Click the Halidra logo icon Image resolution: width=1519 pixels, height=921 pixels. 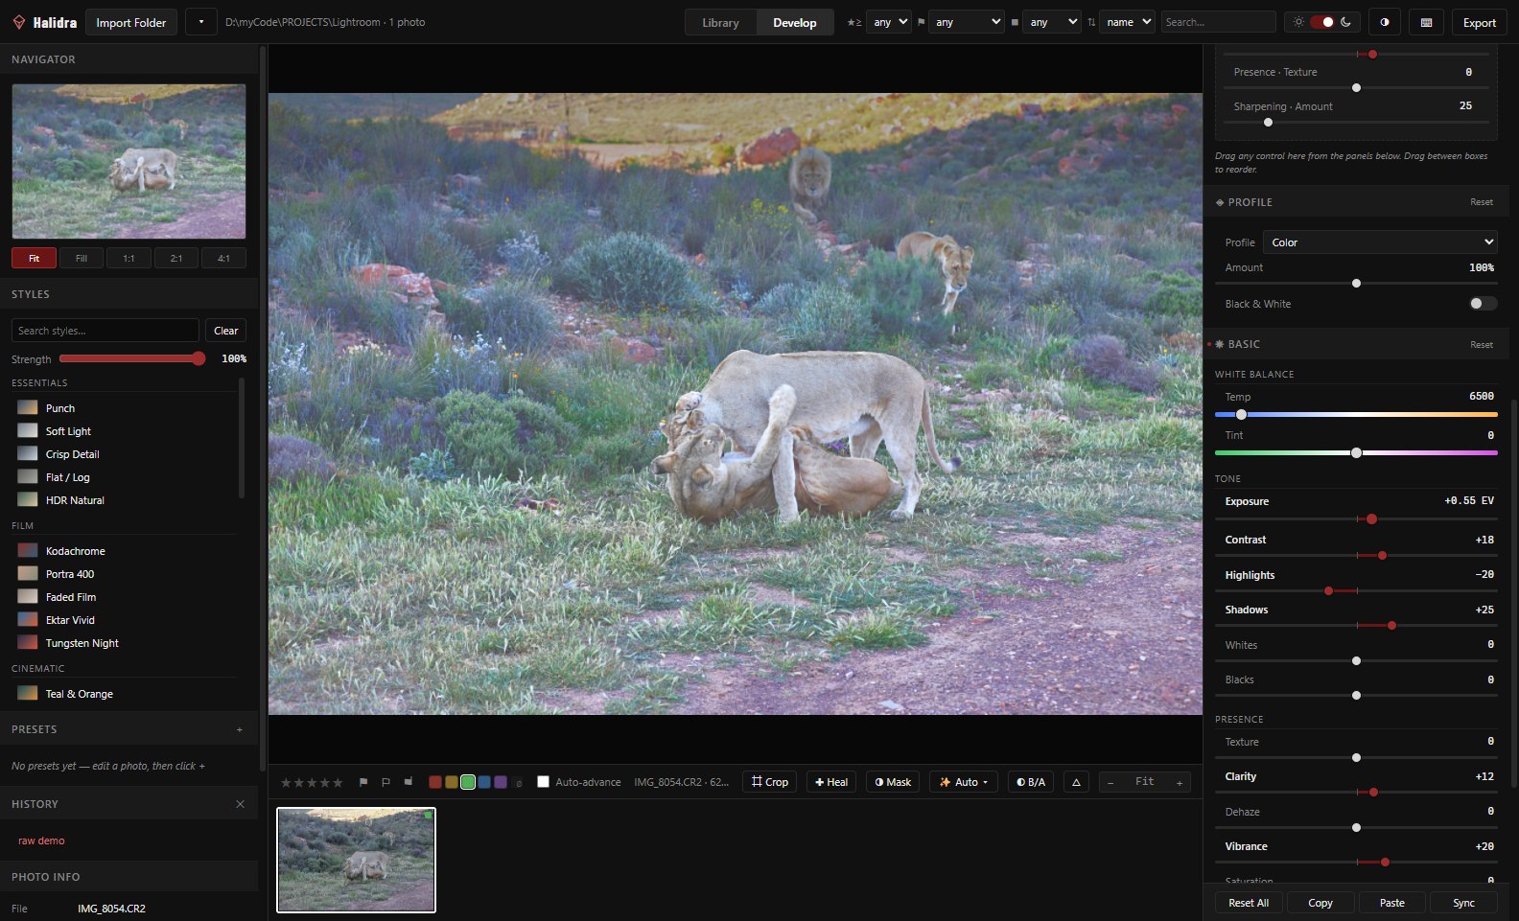19,22
